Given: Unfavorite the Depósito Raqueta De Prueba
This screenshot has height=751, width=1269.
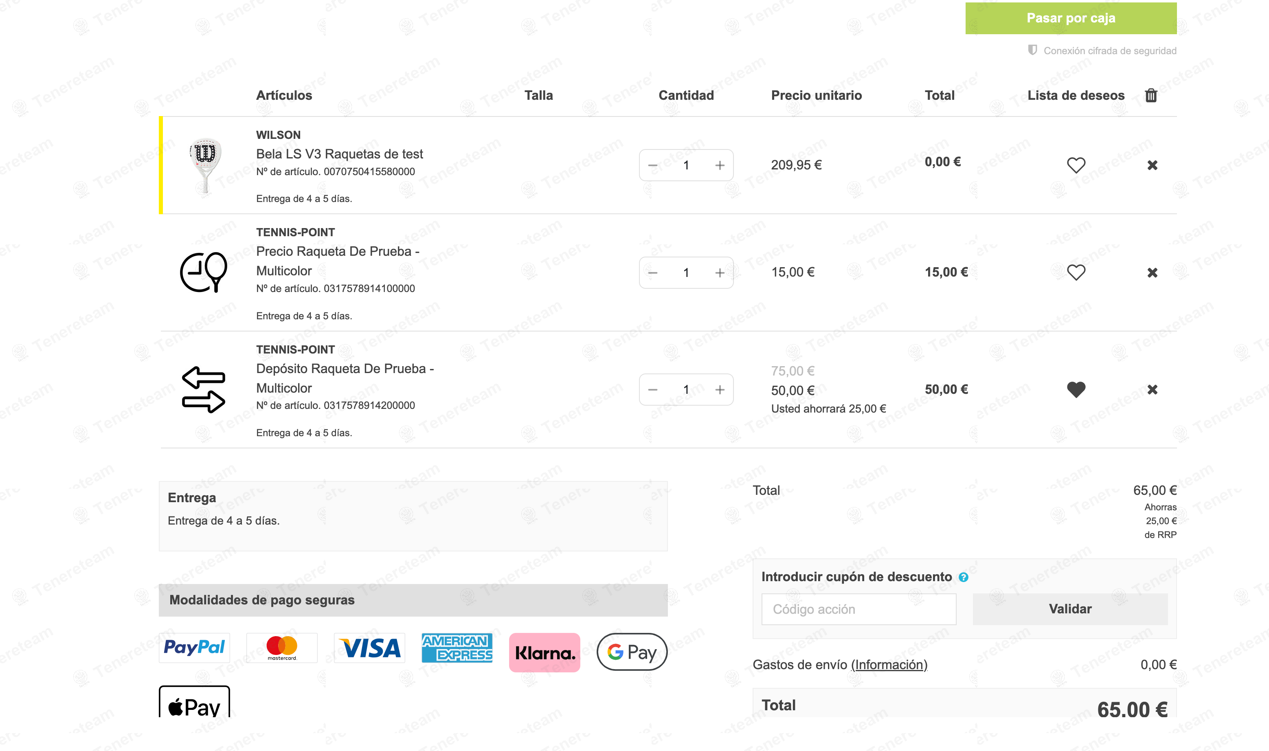Looking at the screenshot, I should pos(1076,390).
